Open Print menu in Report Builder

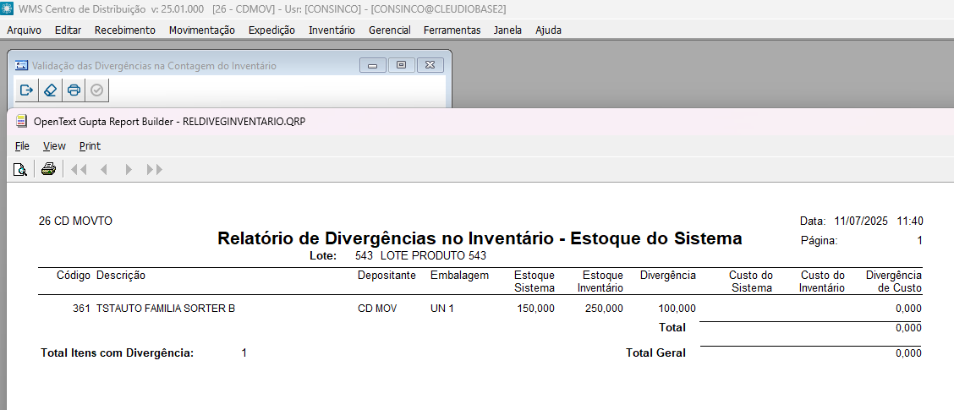click(90, 146)
